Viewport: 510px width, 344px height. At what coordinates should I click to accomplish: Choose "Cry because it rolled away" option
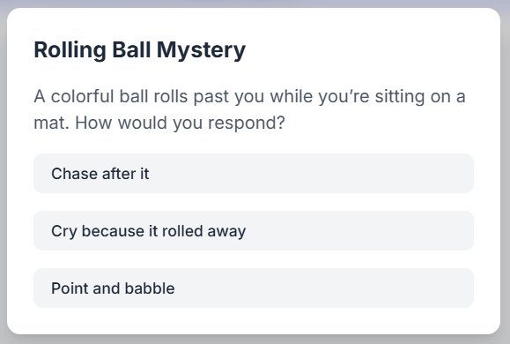pos(254,230)
